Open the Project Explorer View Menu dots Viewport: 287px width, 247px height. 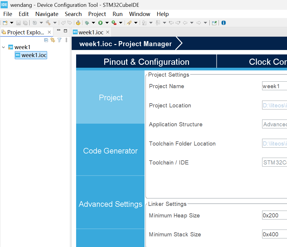(66, 40)
